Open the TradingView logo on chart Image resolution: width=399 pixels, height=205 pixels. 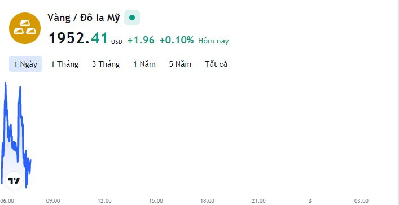14,181
